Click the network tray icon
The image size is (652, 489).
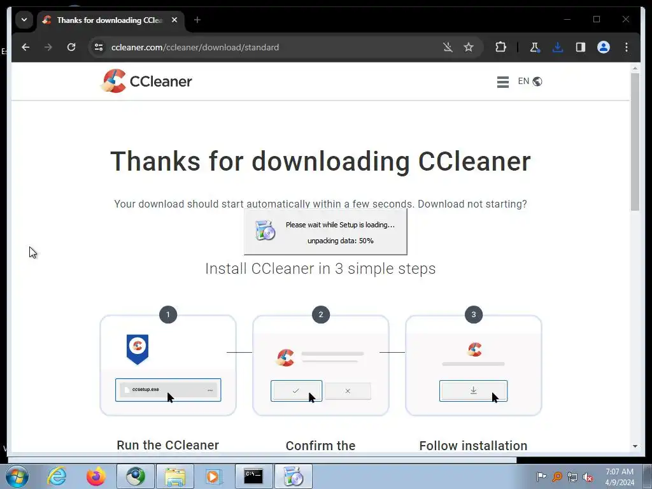pyautogui.click(x=572, y=477)
